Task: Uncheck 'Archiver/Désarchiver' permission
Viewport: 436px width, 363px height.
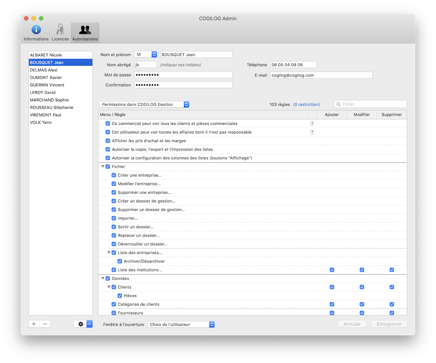Action: [x=120, y=261]
